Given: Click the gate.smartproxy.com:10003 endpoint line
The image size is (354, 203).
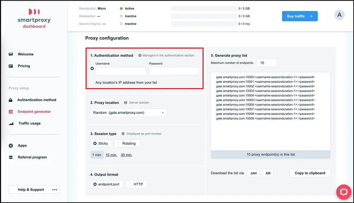Looking at the screenshot, I should [x=265, y=91].
